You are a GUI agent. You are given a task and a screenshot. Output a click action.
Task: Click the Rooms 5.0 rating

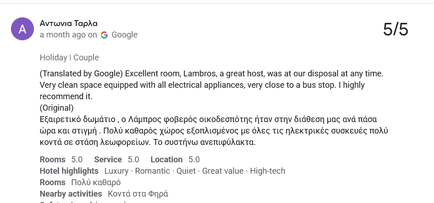tap(61, 160)
